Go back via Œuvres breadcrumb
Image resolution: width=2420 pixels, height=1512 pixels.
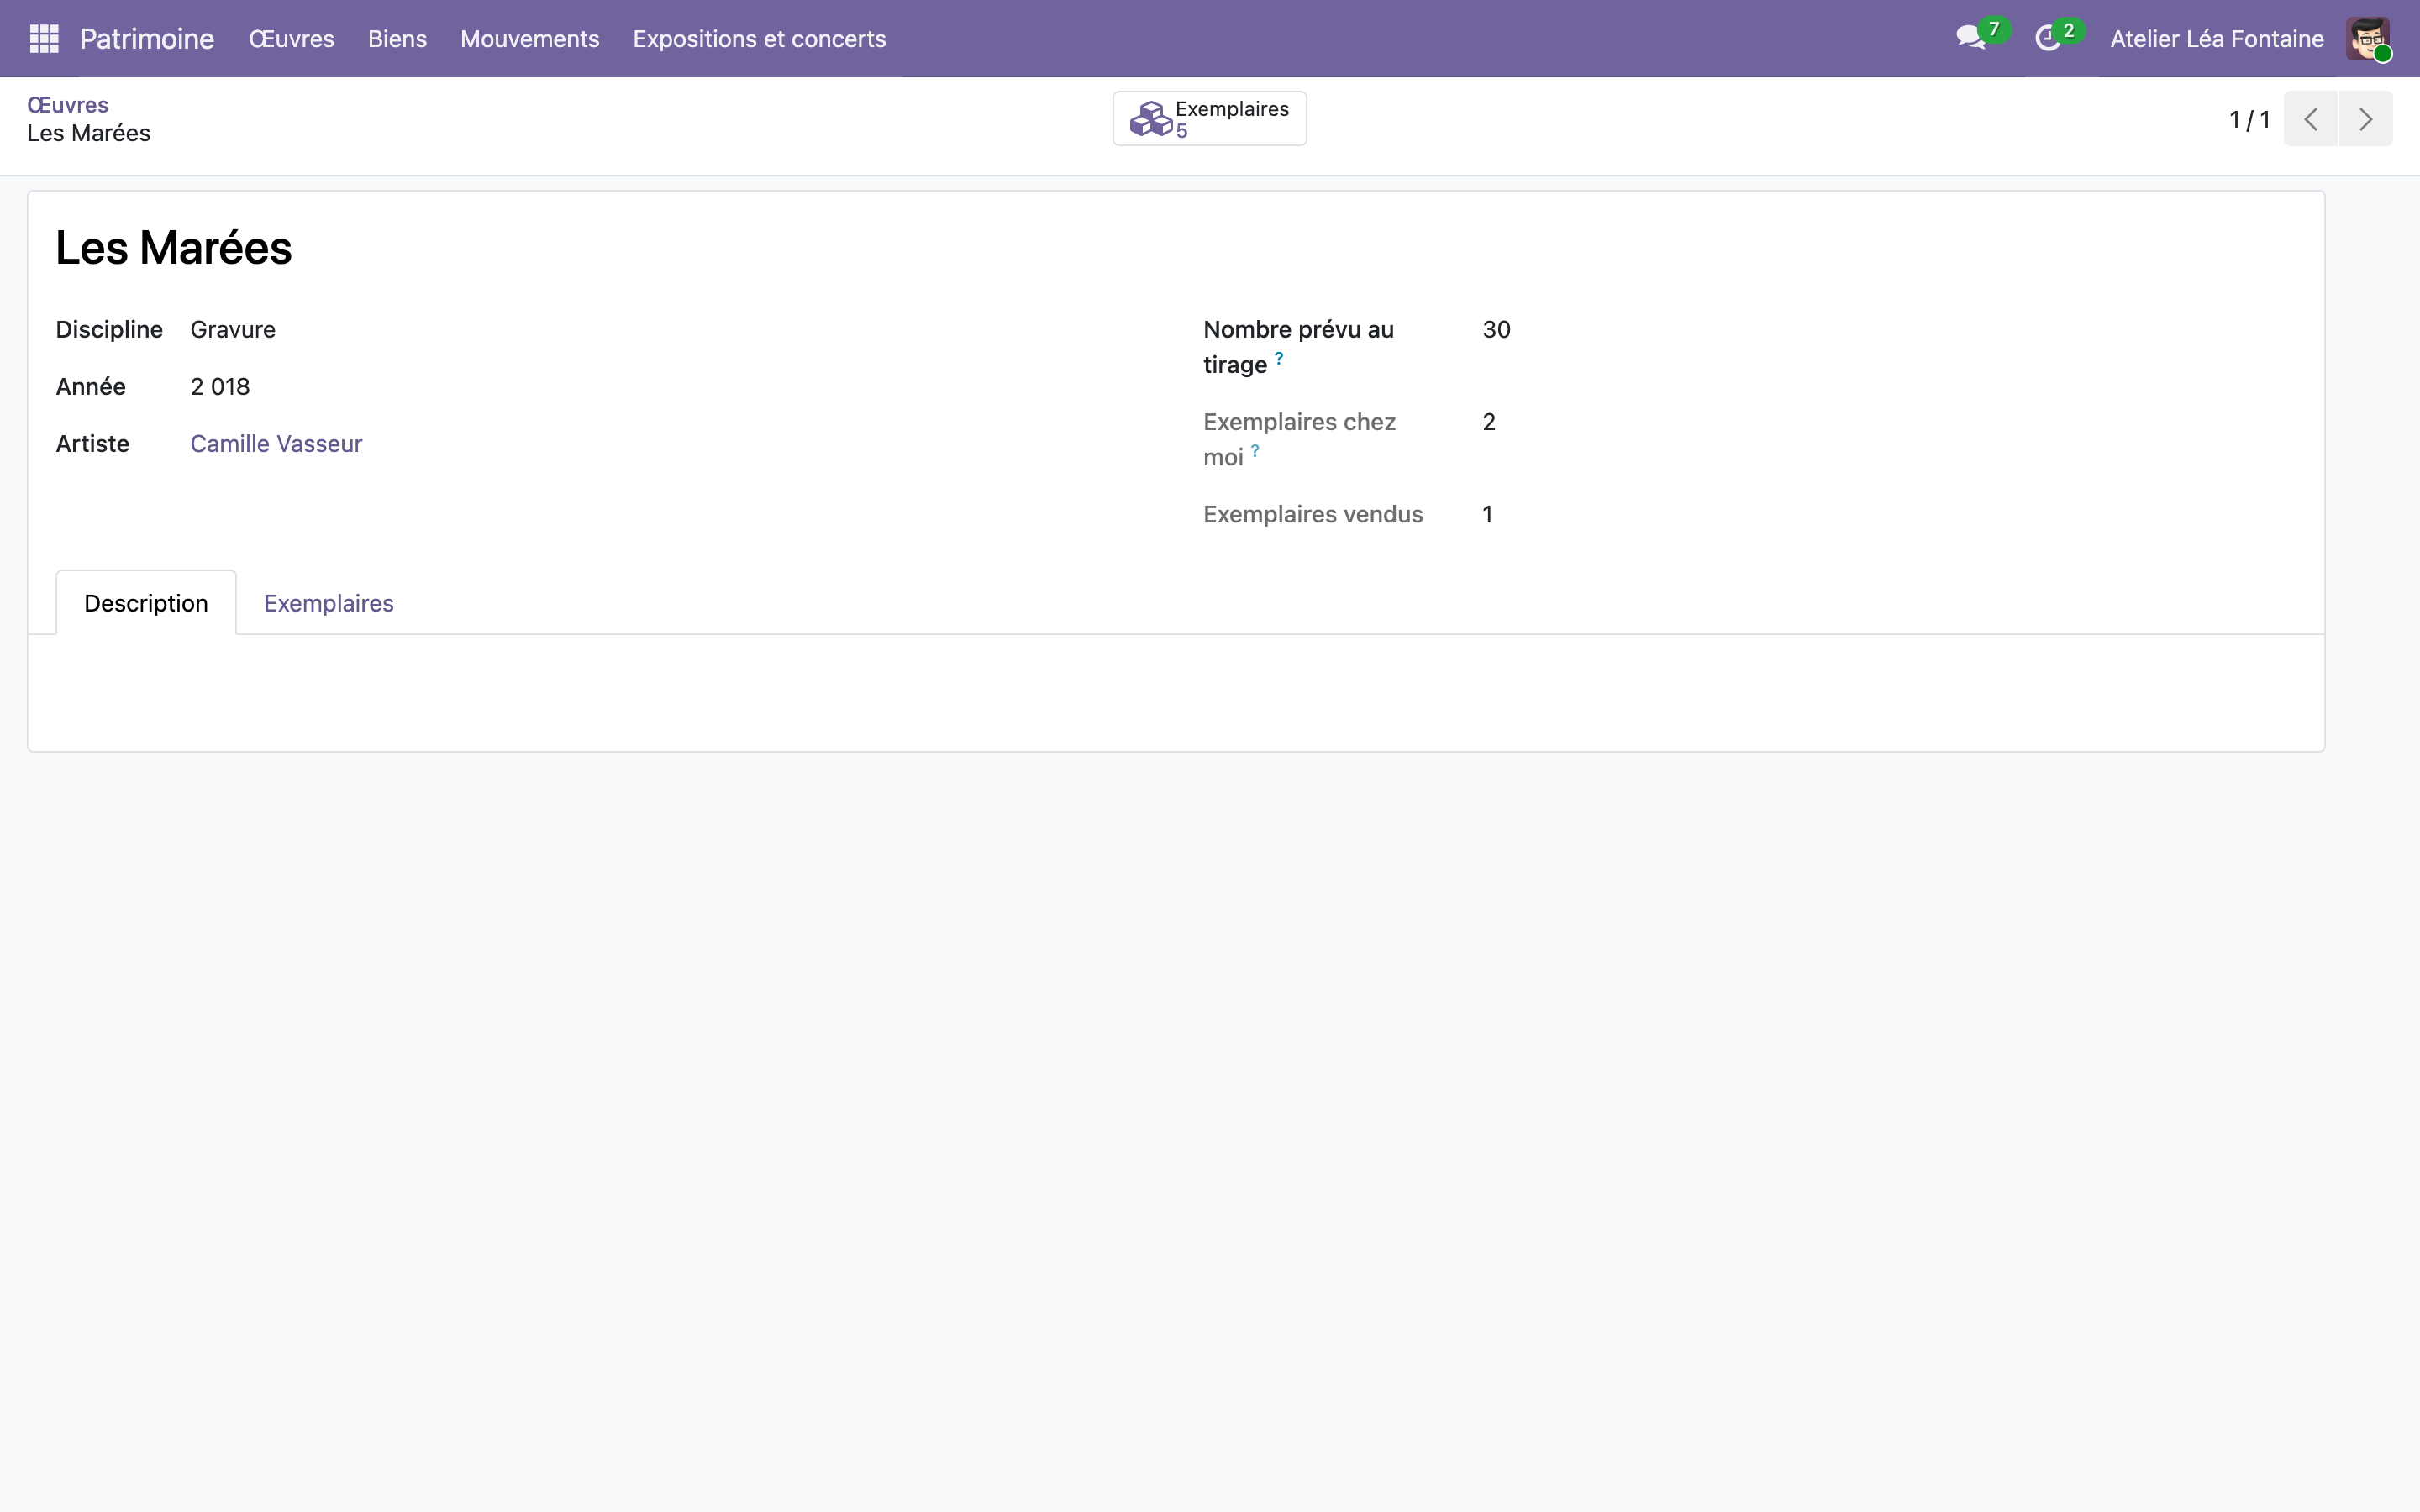point(67,105)
